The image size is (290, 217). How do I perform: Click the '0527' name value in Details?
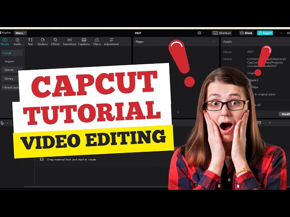(x=250, y=52)
